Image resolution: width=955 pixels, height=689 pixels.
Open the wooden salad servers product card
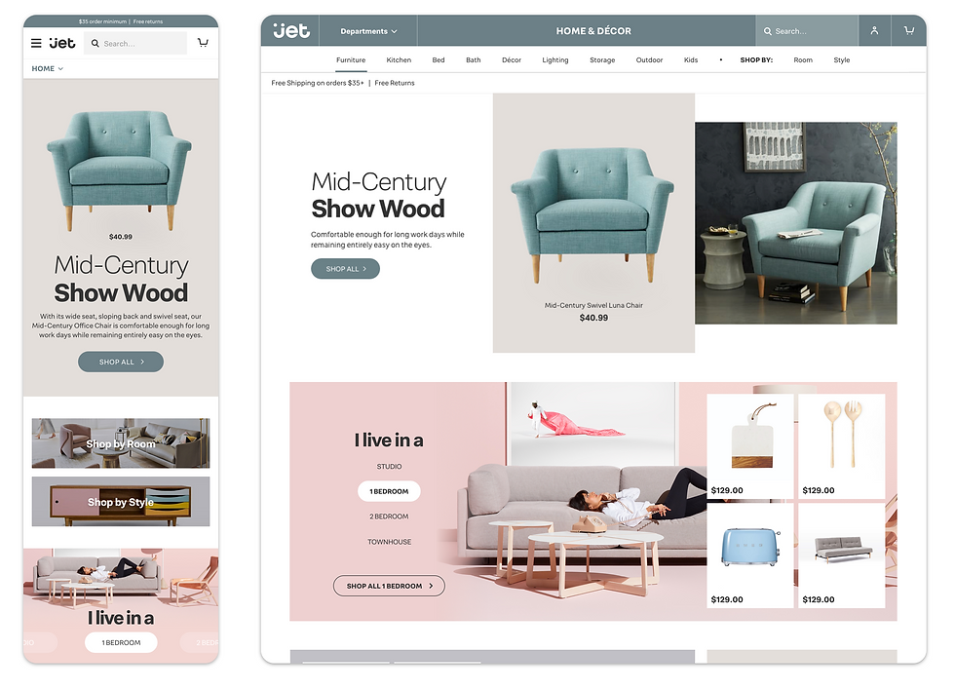click(x=842, y=446)
